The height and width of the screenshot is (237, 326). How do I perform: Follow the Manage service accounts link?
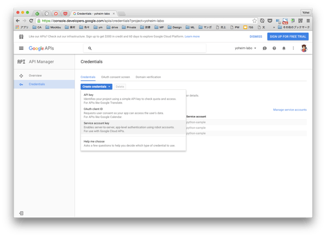290,110
